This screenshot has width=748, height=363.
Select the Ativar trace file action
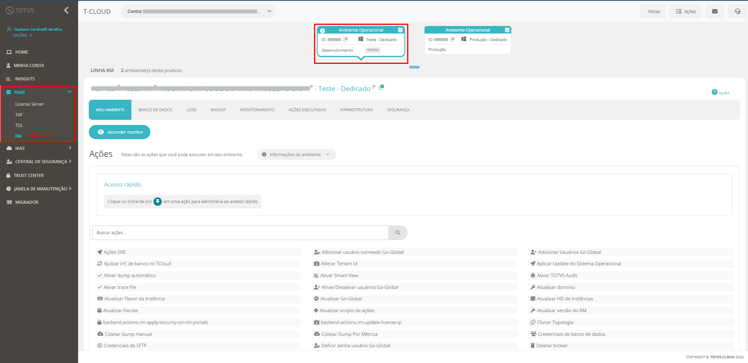click(x=198, y=287)
